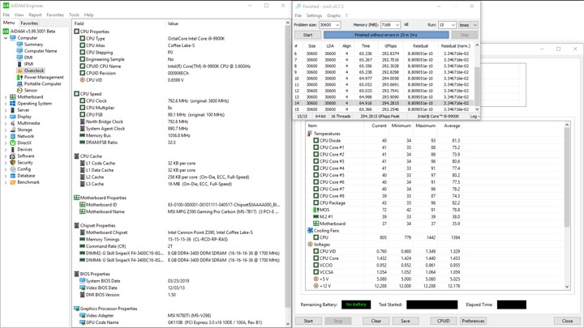Click the LinX progress bar showing finished status
This screenshot has height=328, width=584.
pos(386,35)
